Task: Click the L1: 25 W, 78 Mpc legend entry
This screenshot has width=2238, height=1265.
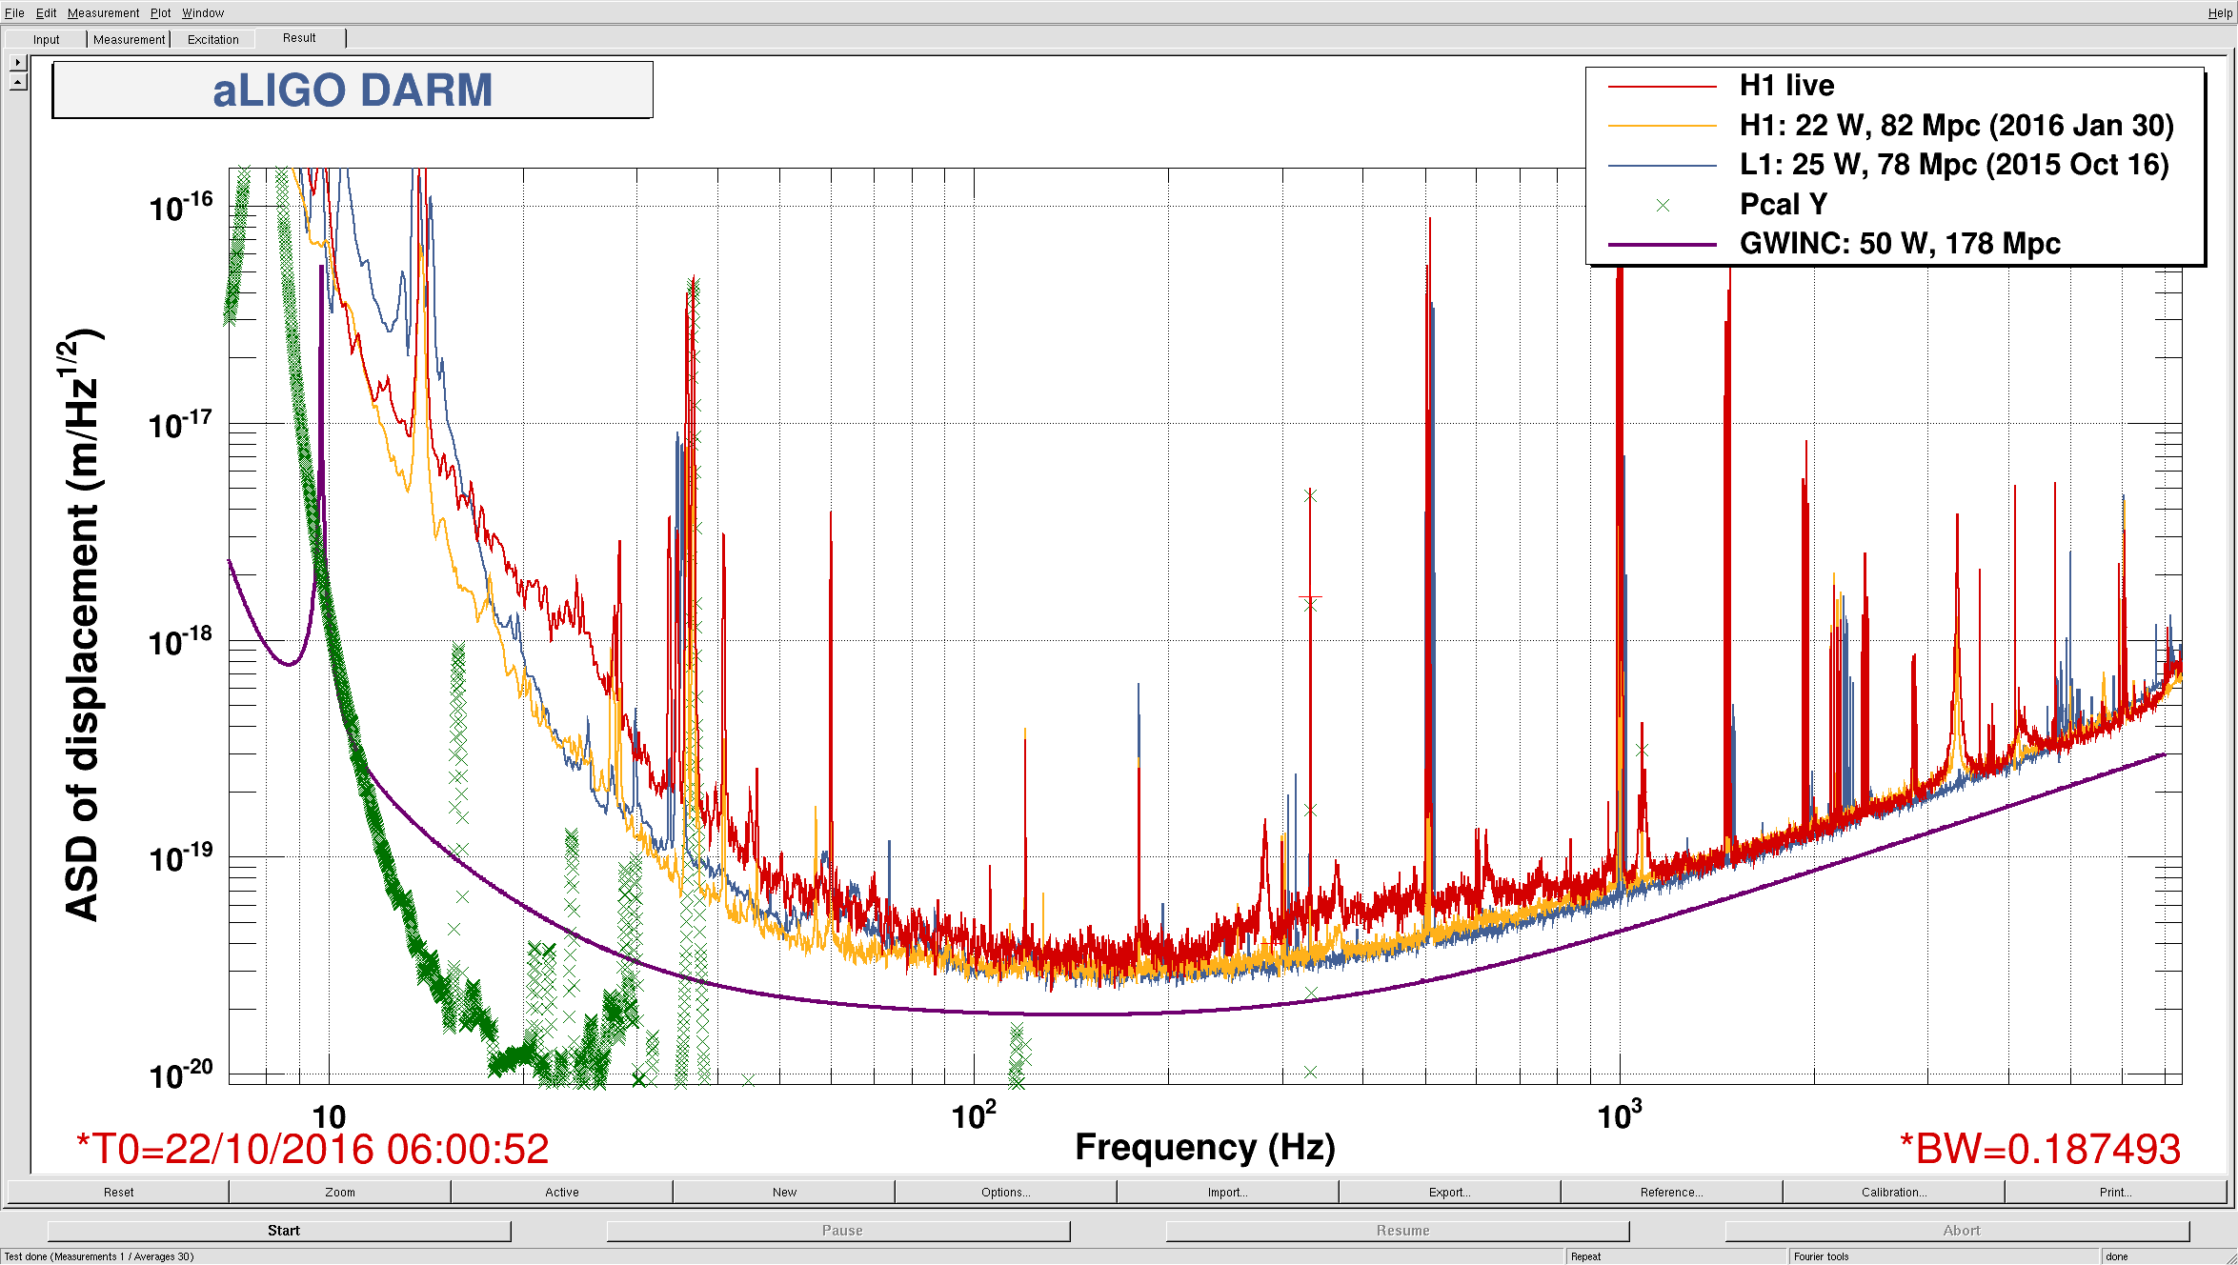Action: [1954, 165]
